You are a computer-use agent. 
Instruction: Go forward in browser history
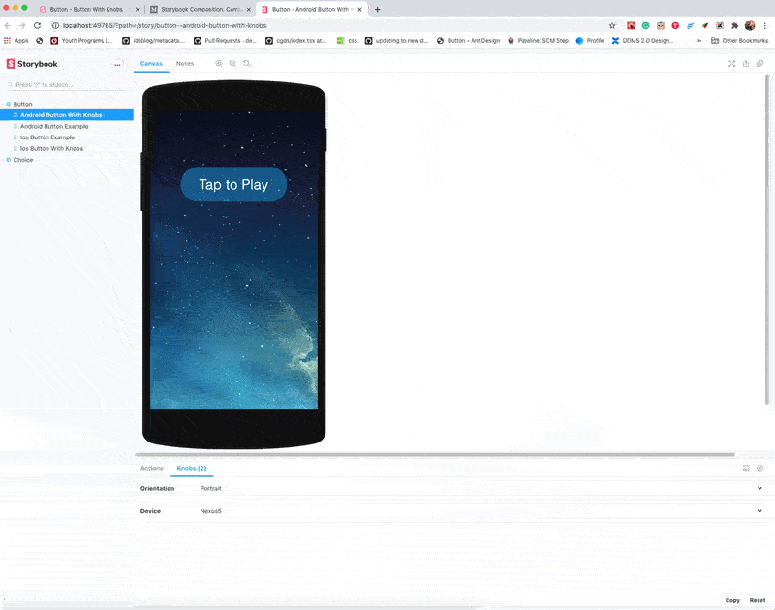coord(22,26)
